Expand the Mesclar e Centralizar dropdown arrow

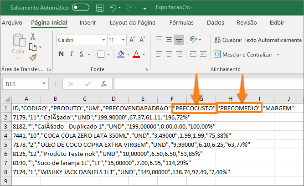pyautogui.click(x=277, y=55)
